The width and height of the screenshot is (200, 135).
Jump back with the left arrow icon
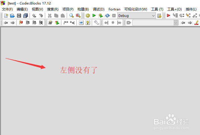(x=6, y=23)
